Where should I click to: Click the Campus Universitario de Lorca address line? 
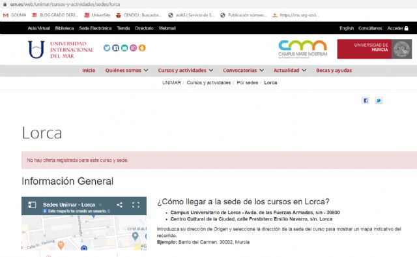pyautogui.click(x=255, y=213)
